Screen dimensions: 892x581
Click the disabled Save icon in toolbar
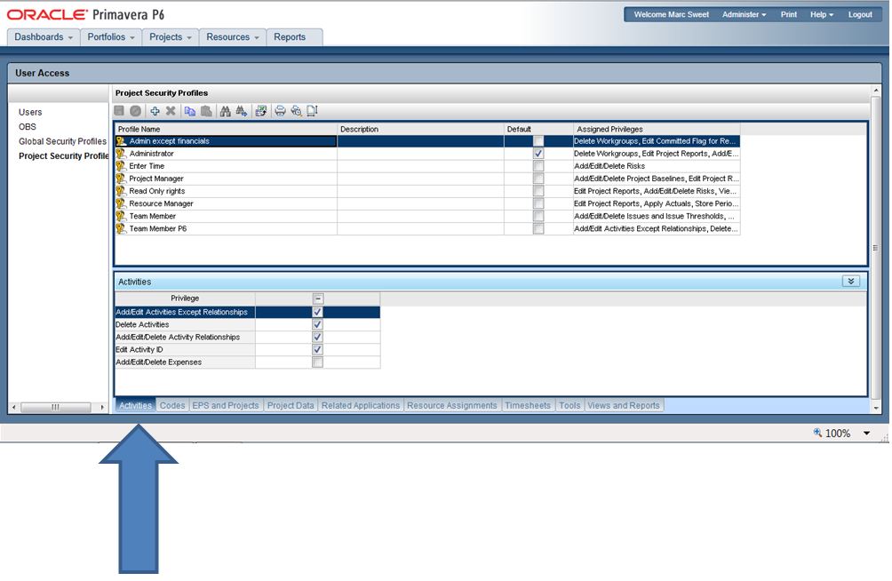pos(119,111)
